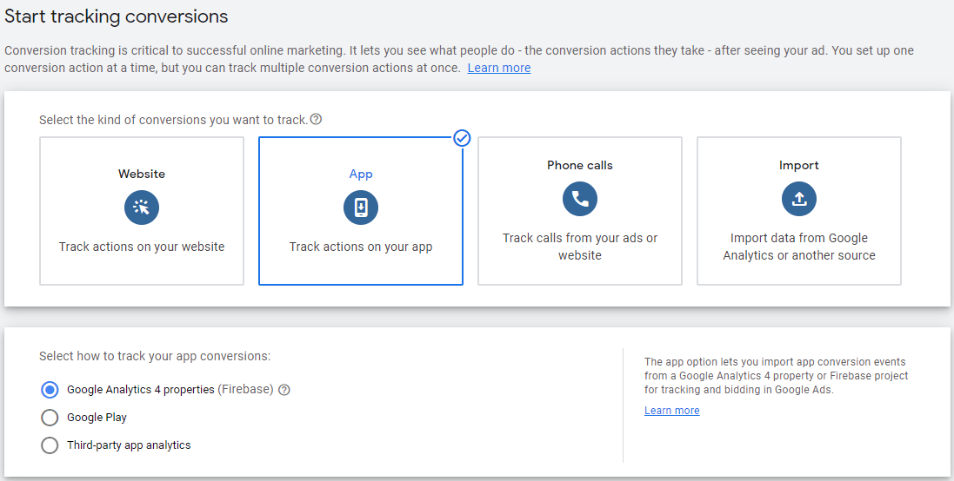954x481 pixels.
Task: Open help icon next to Firebase option
Action: tap(284, 390)
